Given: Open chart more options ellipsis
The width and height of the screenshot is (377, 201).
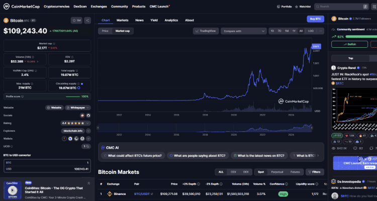Looking at the screenshot, I should tap(321, 31).
